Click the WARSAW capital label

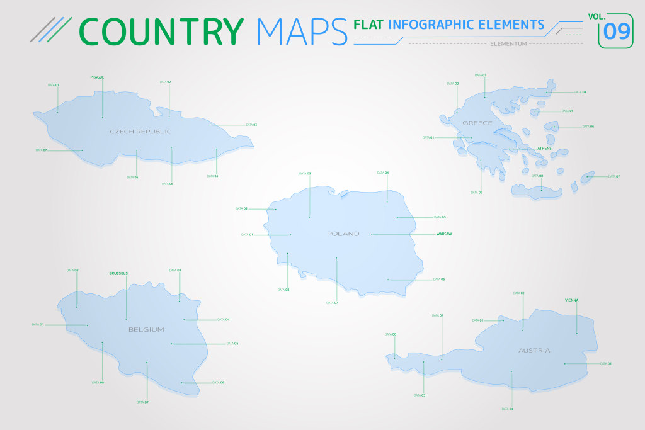click(444, 234)
